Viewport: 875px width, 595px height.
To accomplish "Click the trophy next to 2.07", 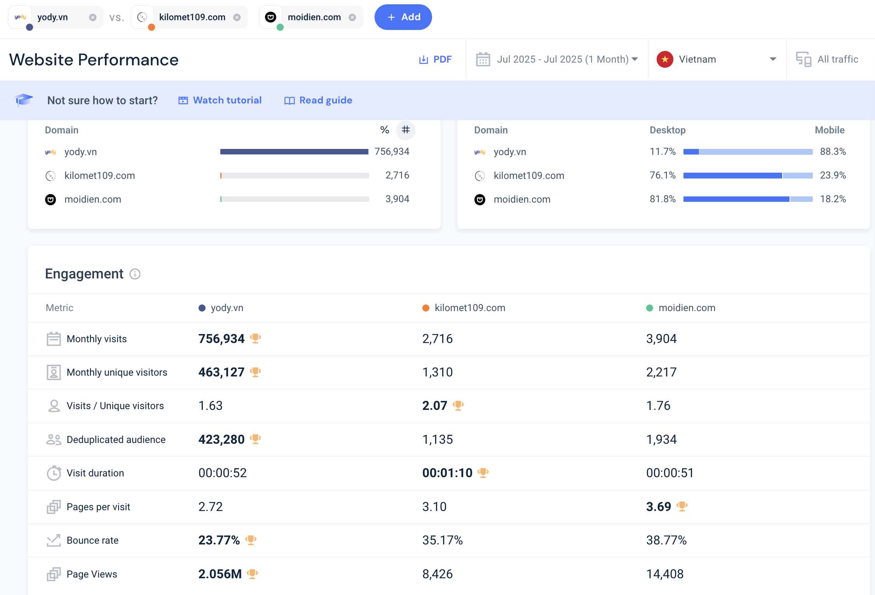I will point(458,405).
